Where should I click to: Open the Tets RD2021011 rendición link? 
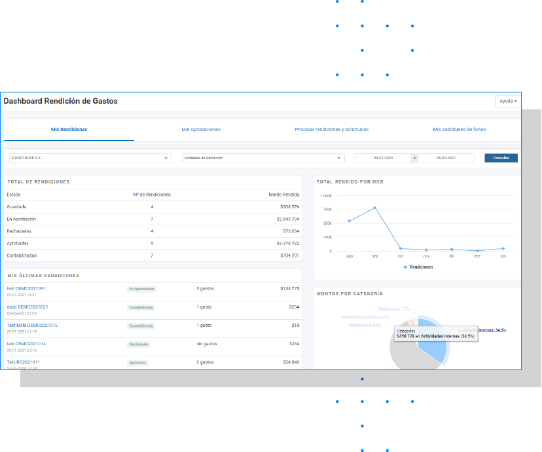coord(23,362)
